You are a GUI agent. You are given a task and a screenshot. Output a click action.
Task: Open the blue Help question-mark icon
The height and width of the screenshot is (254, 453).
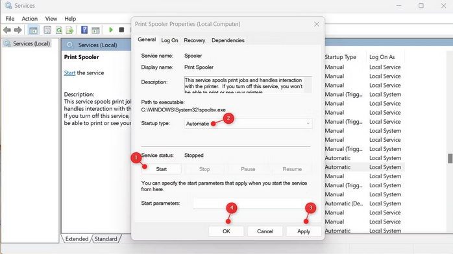[84, 30]
